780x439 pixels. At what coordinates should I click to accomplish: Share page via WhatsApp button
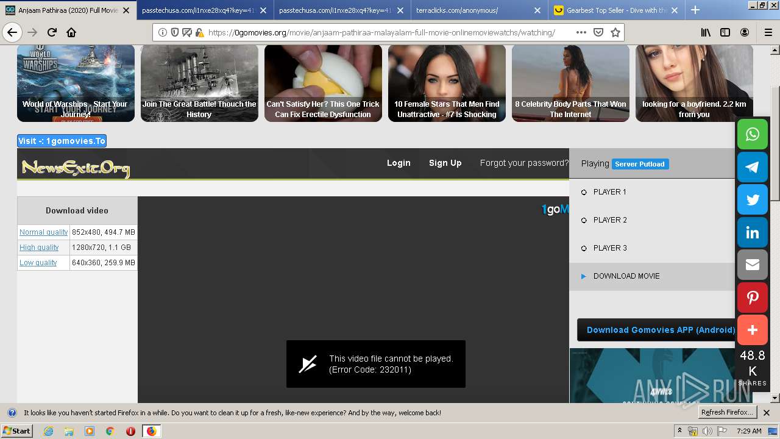753,134
